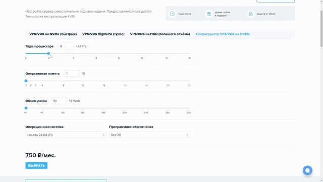The height and width of the screenshot is (182, 323).
Task: Set RAM to the 8 GB tick mark
Action: click(x=64, y=85)
